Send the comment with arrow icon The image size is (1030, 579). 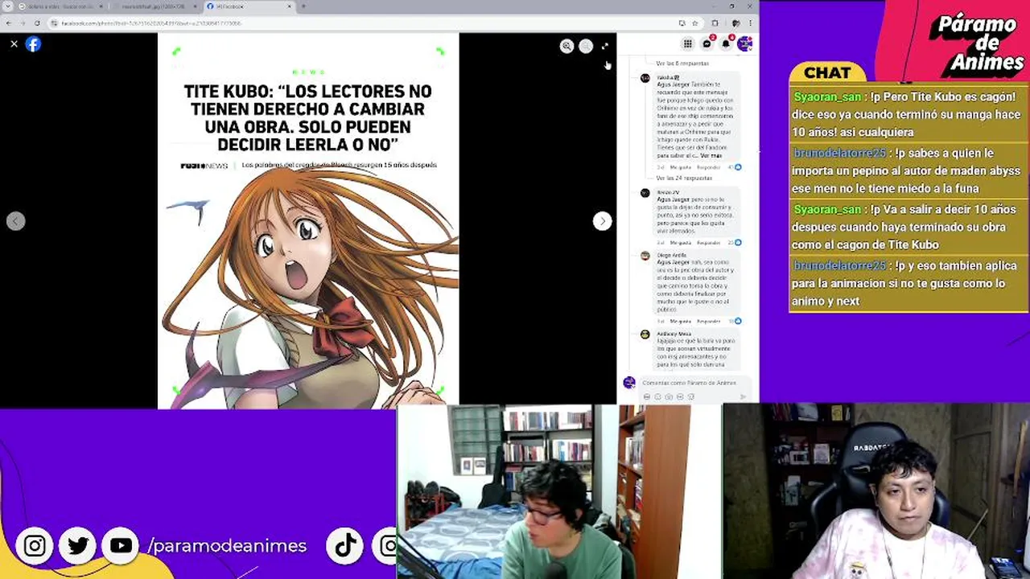744,396
